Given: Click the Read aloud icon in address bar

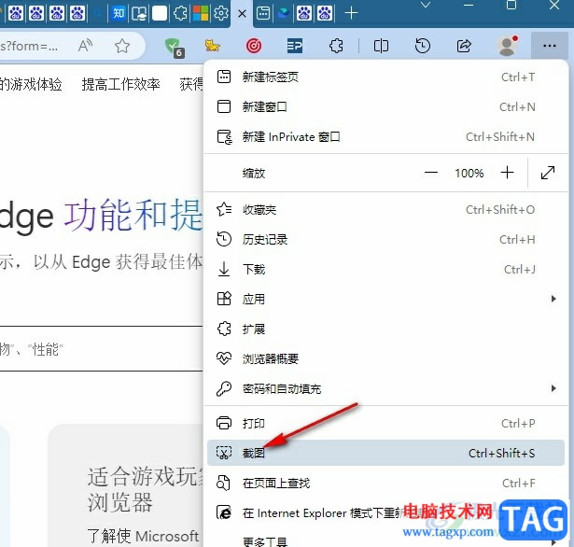Looking at the screenshot, I should click(85, 46).
